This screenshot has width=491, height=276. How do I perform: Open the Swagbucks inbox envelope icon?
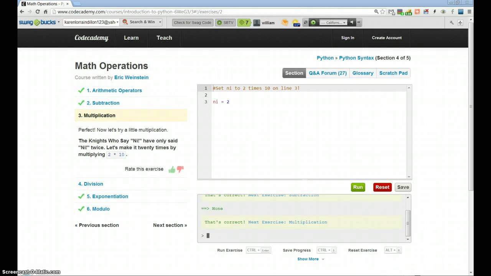[285, 23]
